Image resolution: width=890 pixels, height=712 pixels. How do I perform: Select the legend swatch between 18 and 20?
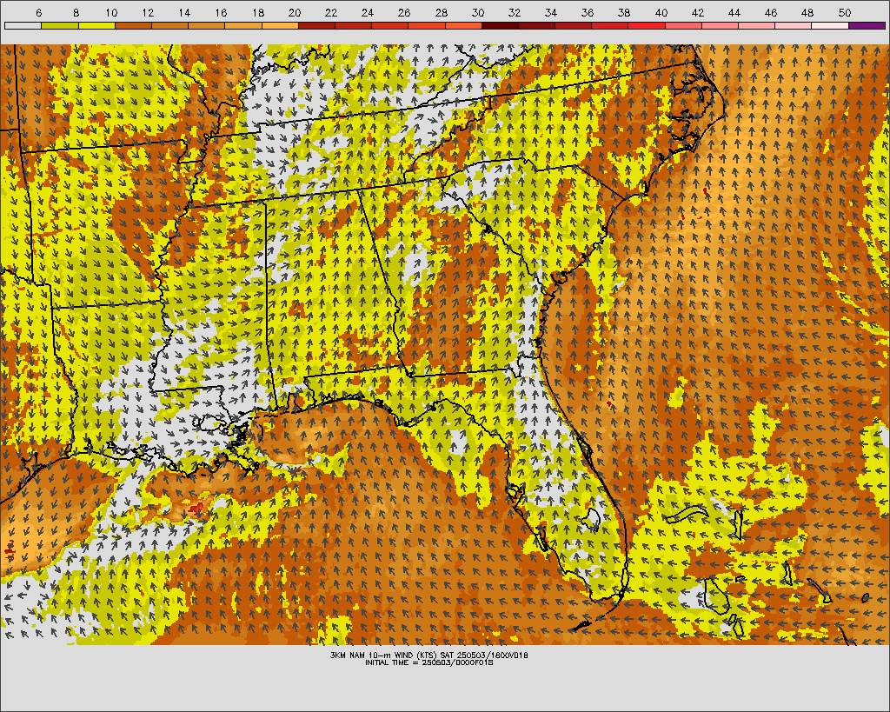coord(280,25)
